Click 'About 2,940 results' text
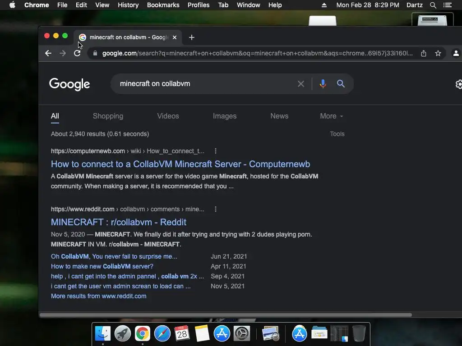The height and width of the screenshot is (346, 462). (x=100, y=134)
